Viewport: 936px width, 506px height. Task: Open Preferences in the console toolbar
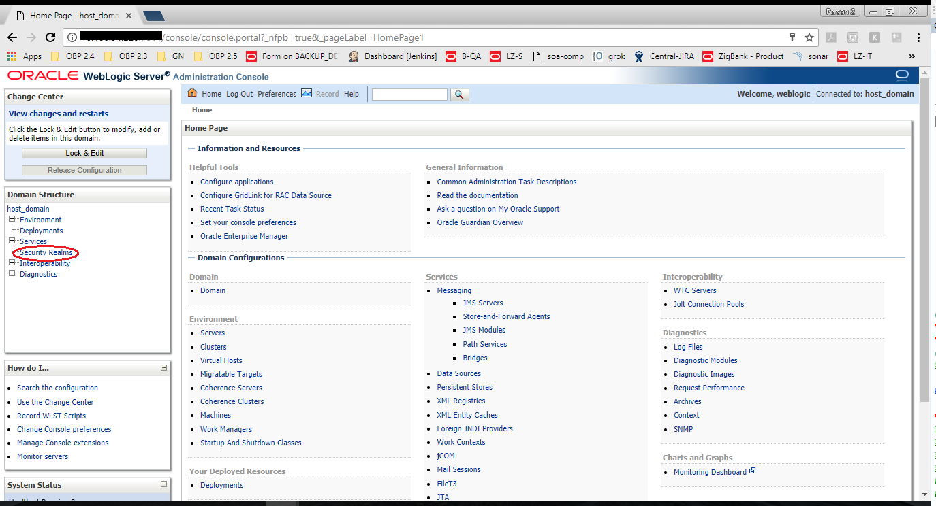pyautogui.click(x=277, y=94)
